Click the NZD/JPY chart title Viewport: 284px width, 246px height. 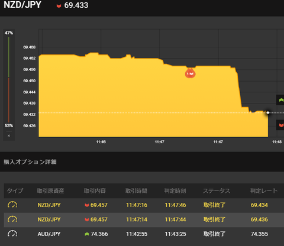point(22,5)
